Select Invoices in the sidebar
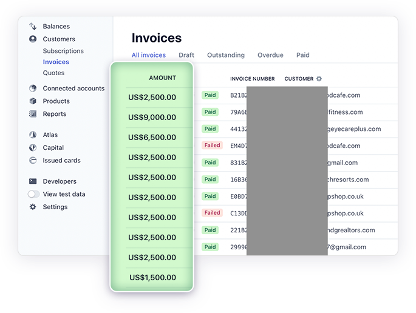This screenshot has width=416, height=313. (x=56, y=62)
